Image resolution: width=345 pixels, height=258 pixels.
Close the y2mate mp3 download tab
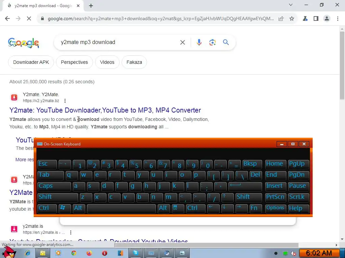click(78, 6)
